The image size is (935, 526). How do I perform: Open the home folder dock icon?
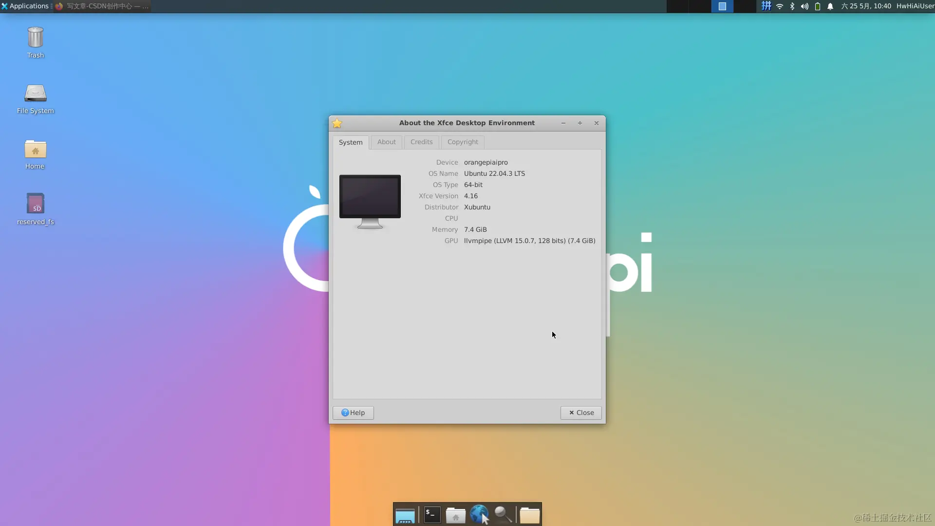coord(456,515)
